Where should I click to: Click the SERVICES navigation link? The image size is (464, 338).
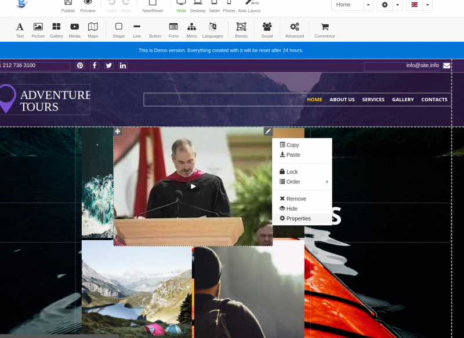click(373, 100)
